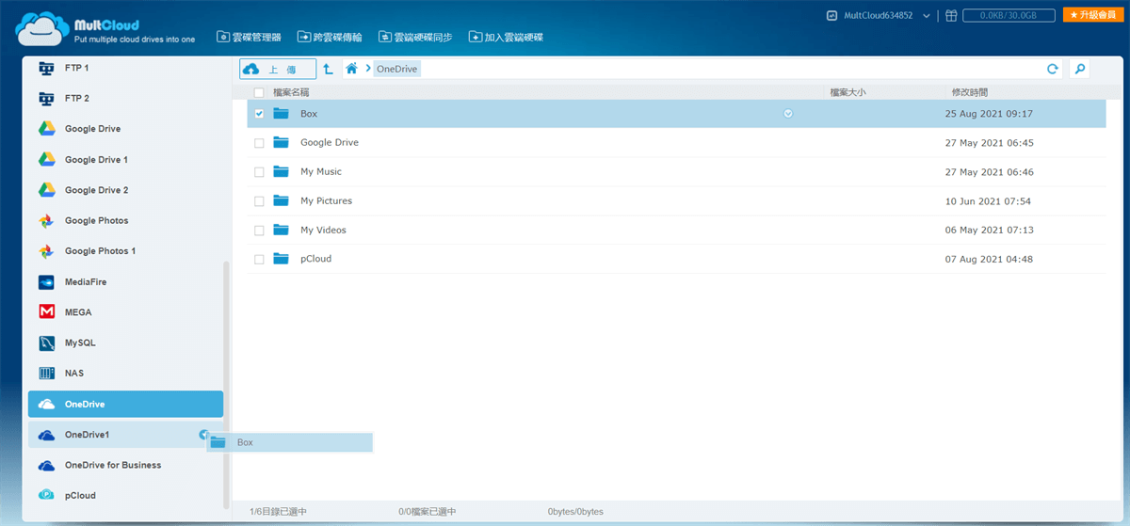Screen dimensions: 1130x526
Task: Open 跨雲碟傳輸 menu
Action: (x=330, y=37)
